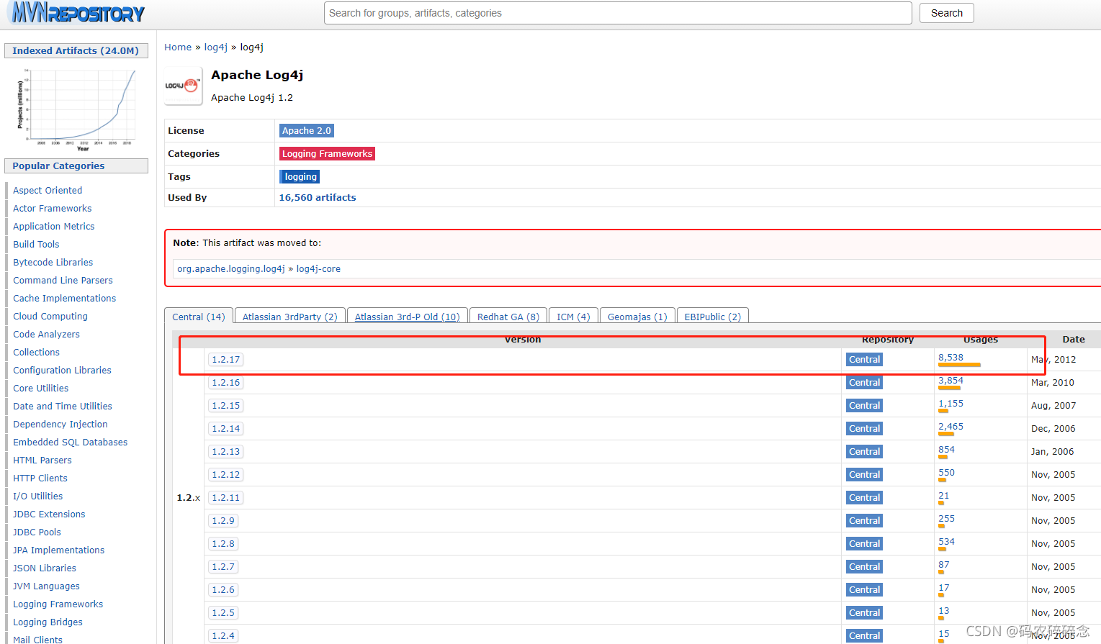Open the Logging Frameworks category badge
1101x644 pixels.
[327, 154]
